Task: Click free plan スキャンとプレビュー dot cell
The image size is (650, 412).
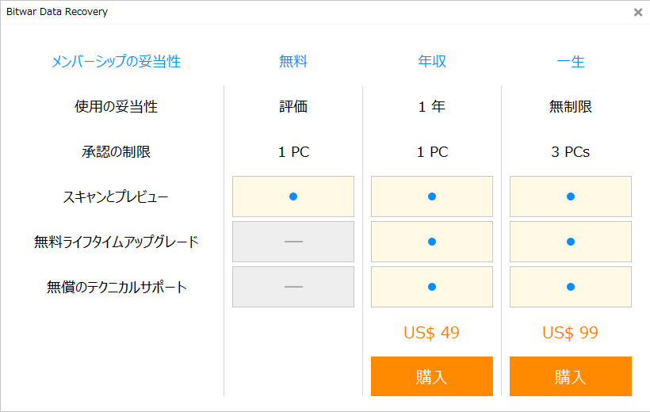Action: coord(293,196)
